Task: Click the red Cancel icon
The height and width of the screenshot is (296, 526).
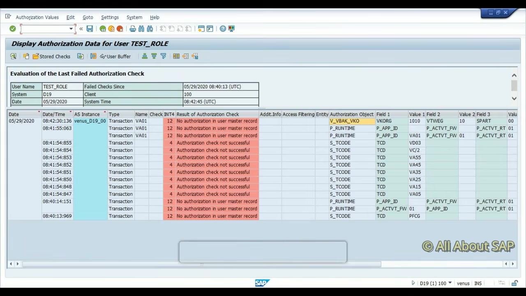Action: 120,29
